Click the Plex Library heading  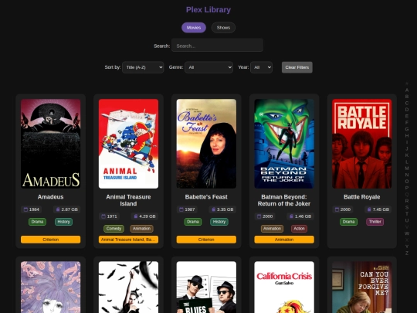point(208,10)
